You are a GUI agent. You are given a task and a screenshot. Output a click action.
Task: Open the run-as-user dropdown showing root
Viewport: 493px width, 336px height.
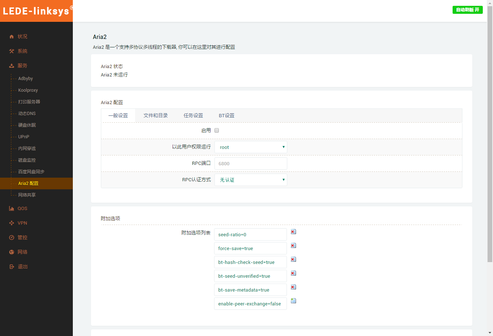[x=251, y=147]
